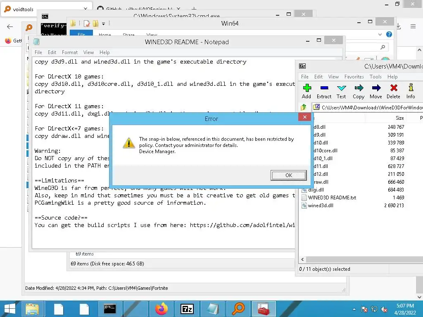Open the cmd.exe taskbar icon
Viewport: 423px width, 317px height.
[x=110, y=309]
